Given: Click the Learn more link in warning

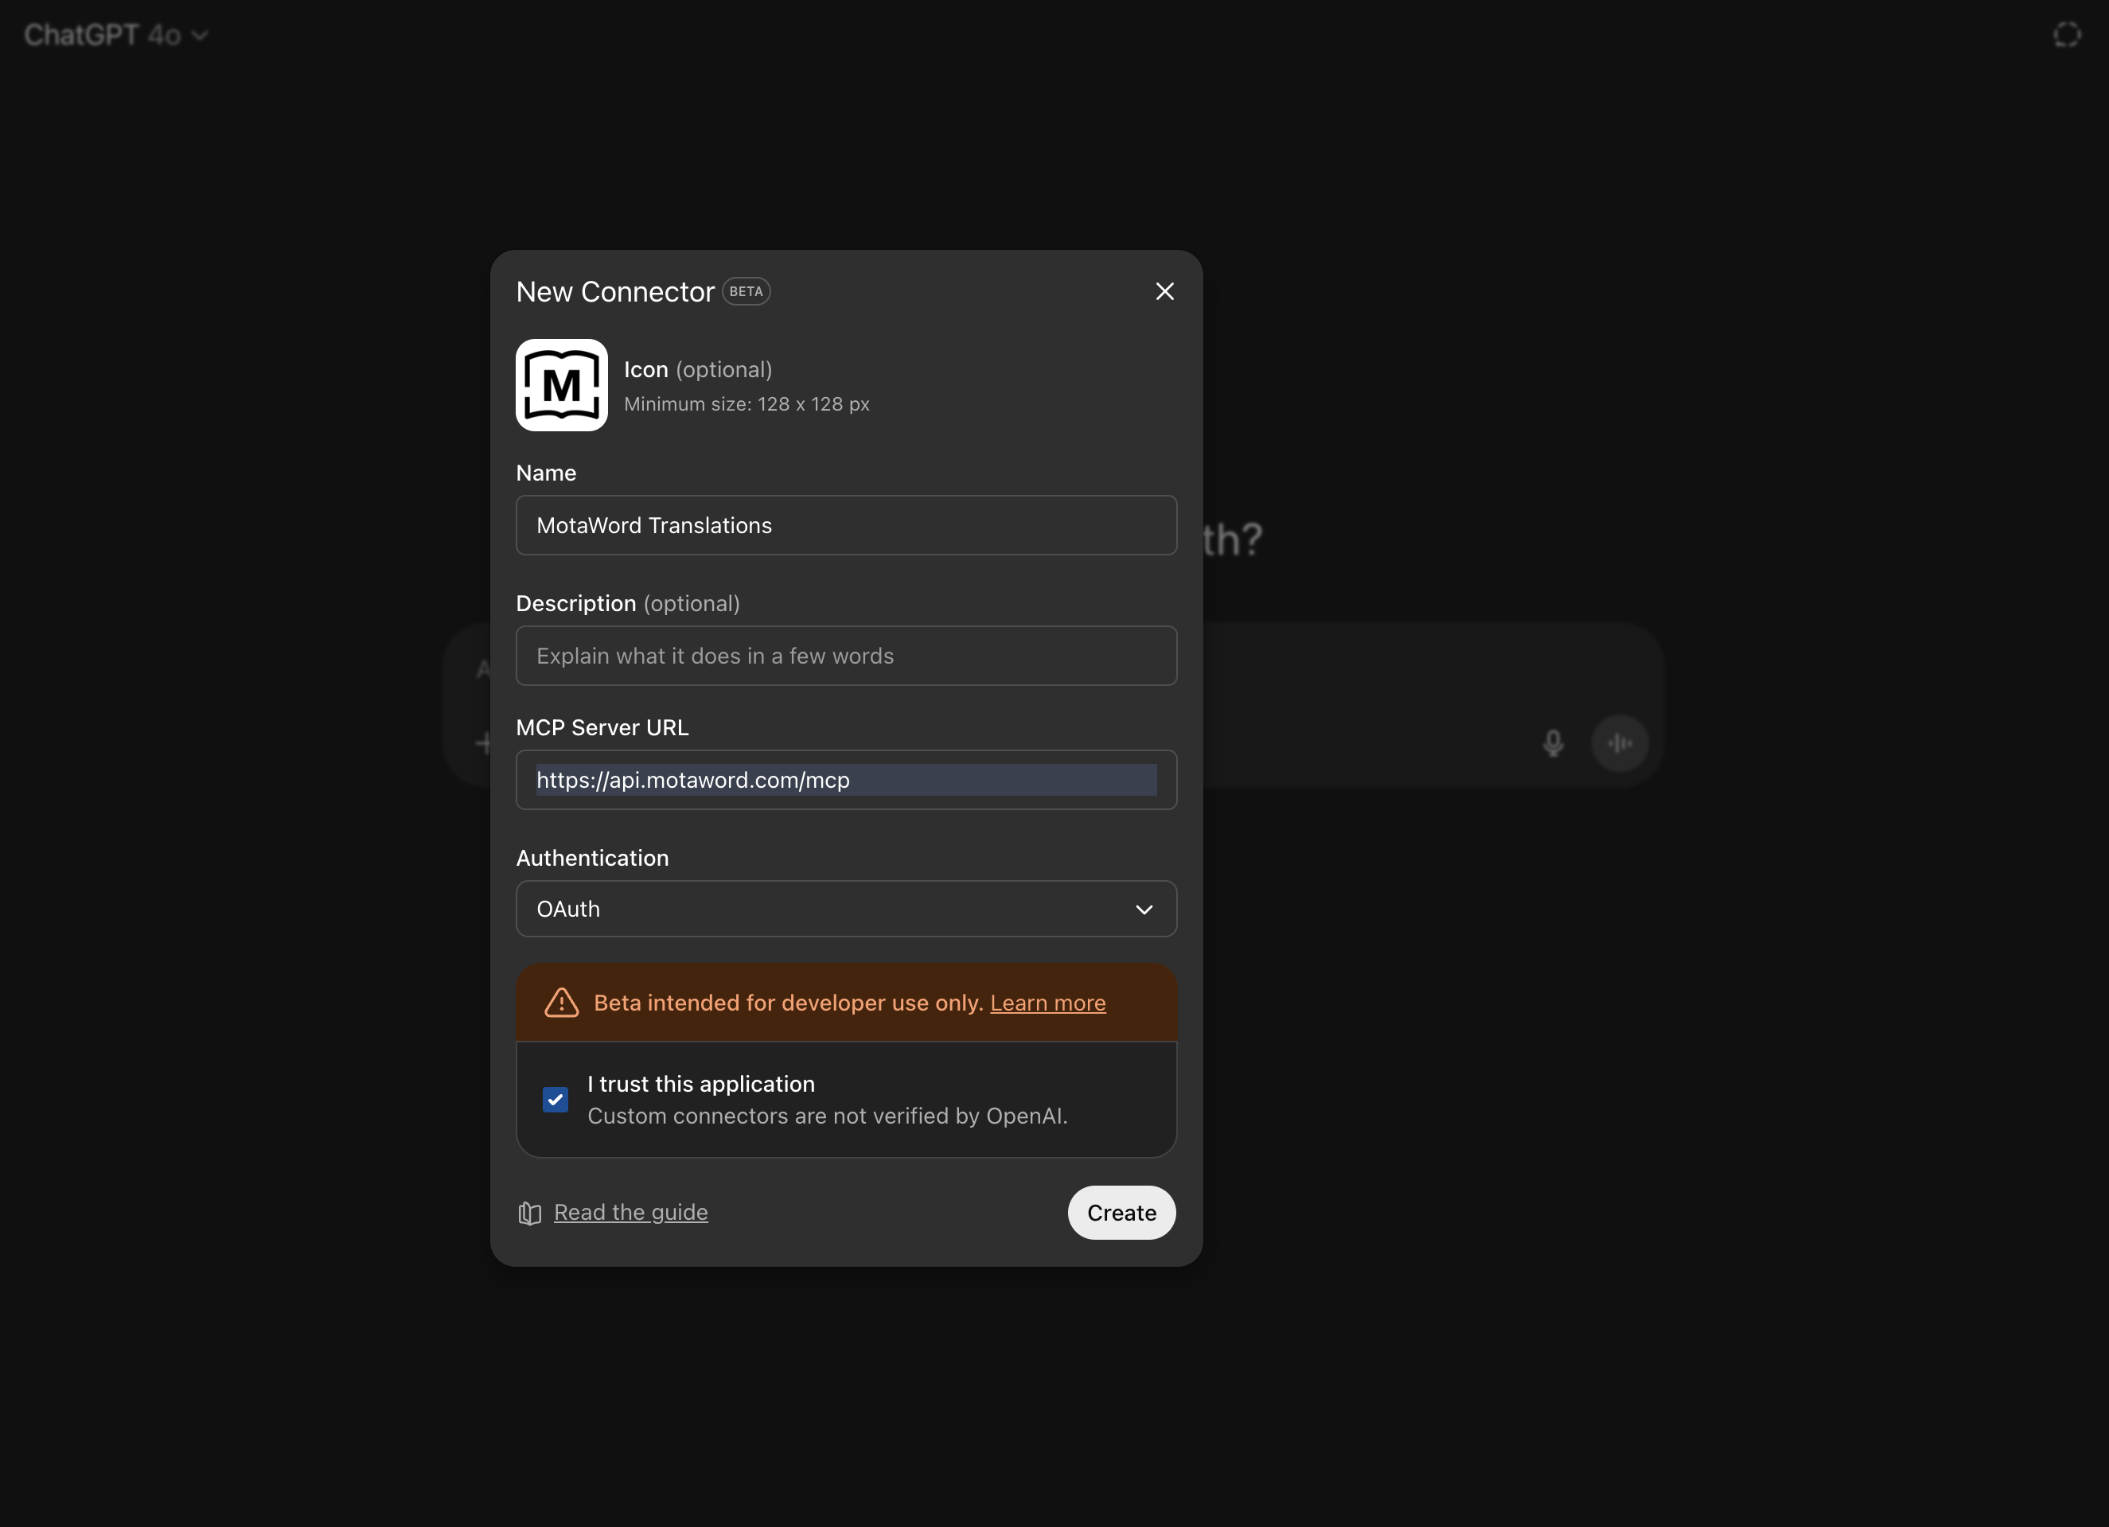Looking at the screenshot, I should [1048, 1003].
